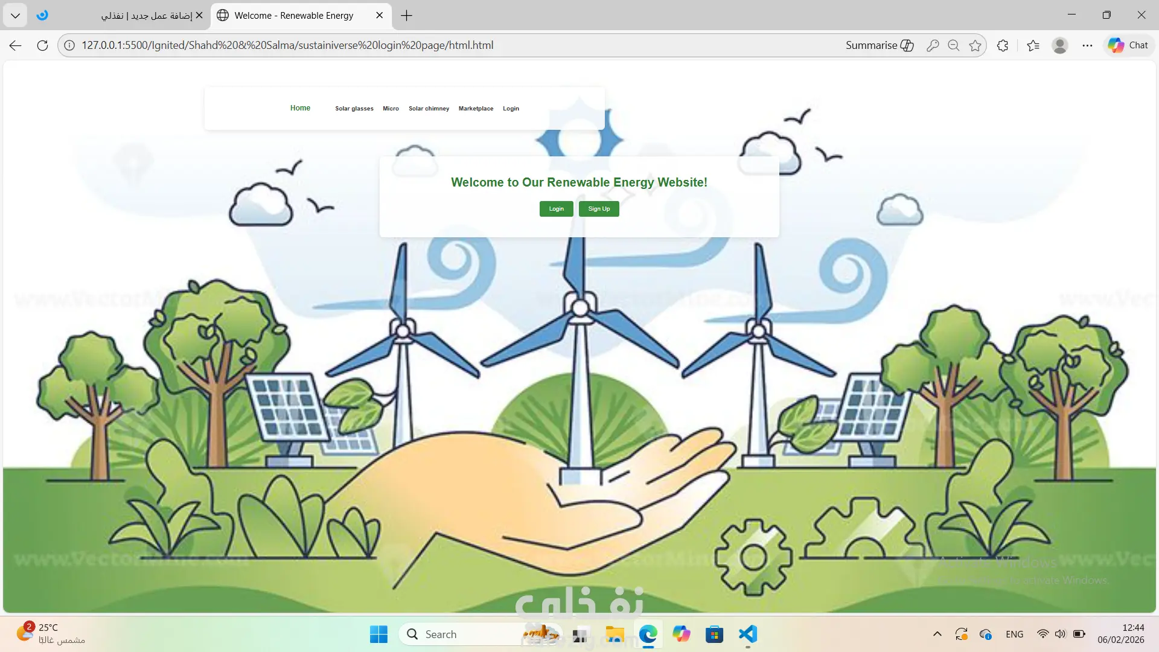Open the Marketplace navigation menu item
1159x652 pixels.
click(x=476, y=109)
